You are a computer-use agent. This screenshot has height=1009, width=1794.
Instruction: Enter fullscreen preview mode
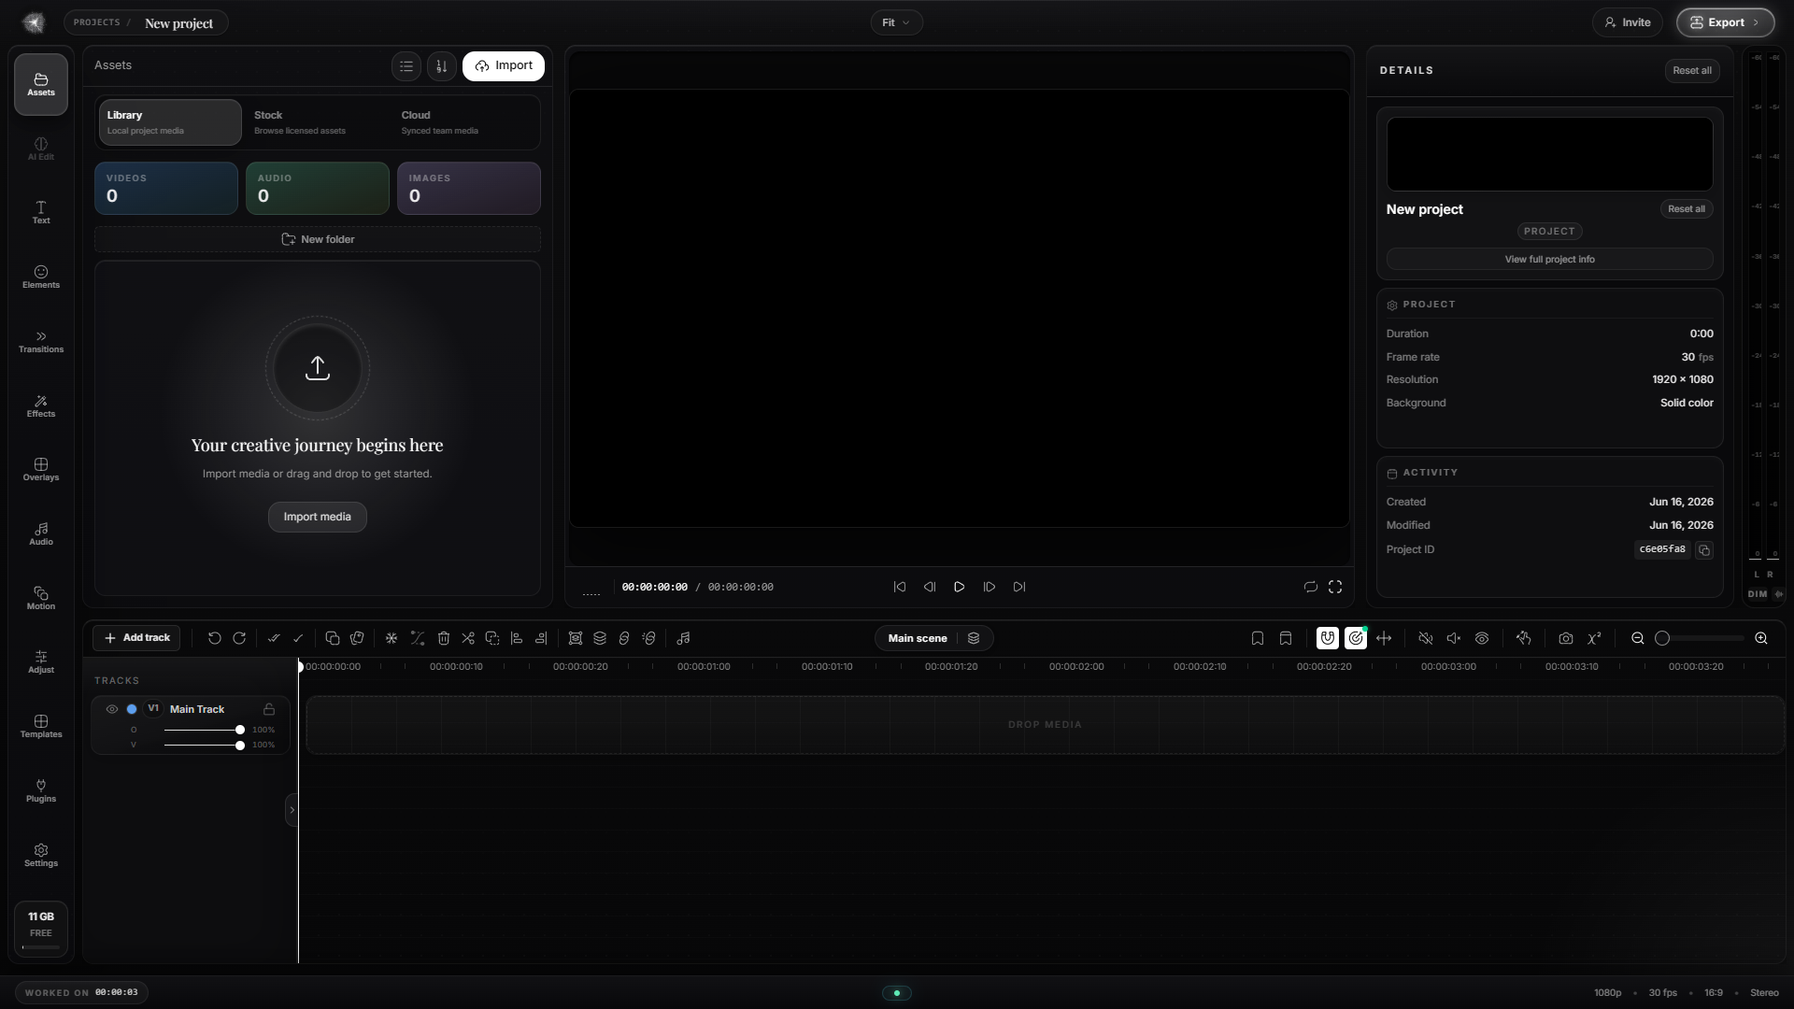pyautogui.click(x=1335, y=587)
